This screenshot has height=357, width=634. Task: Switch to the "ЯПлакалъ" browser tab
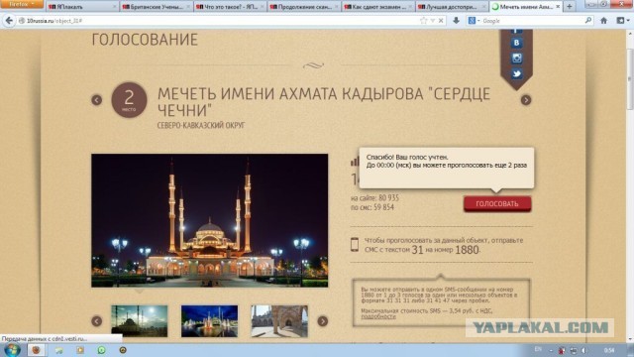pyautogui.click(x=82, y=7)
